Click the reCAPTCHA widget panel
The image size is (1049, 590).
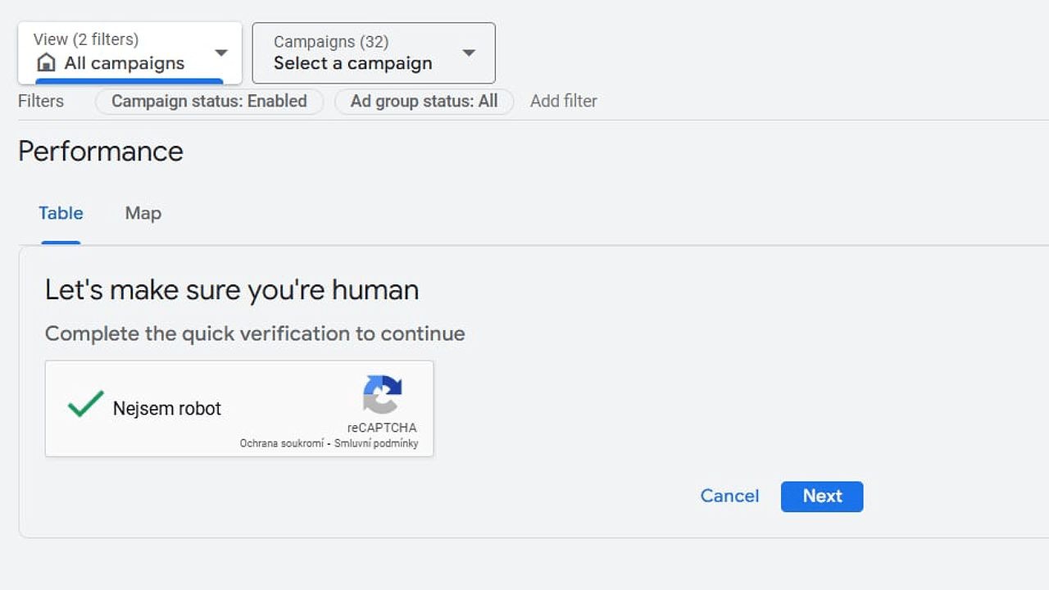pyautogui.click(x=238, y=408)
